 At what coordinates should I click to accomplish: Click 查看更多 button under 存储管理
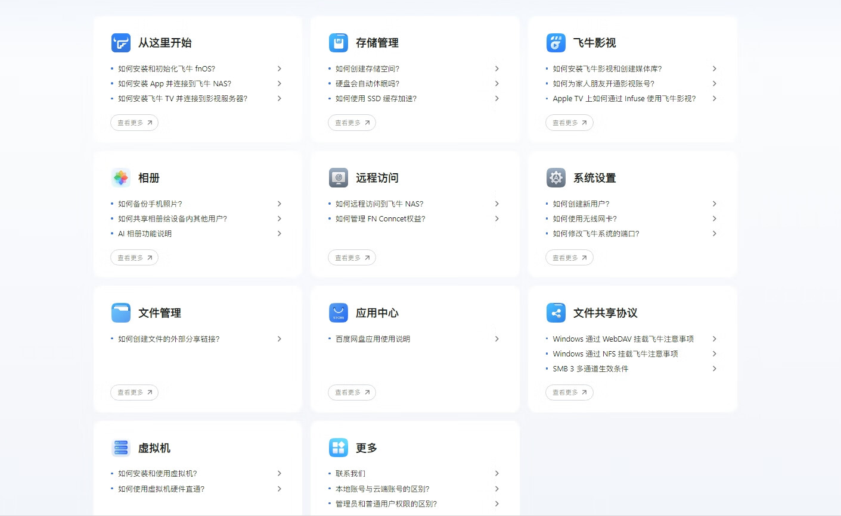click(352, 123)
